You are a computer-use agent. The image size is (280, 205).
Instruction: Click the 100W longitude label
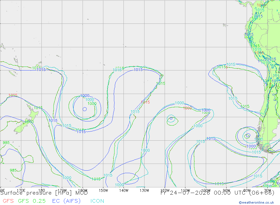click(206, 190)
